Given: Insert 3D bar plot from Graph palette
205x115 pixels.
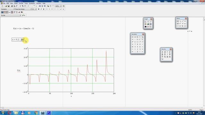Looking at the screenshot, I should 145,27.
